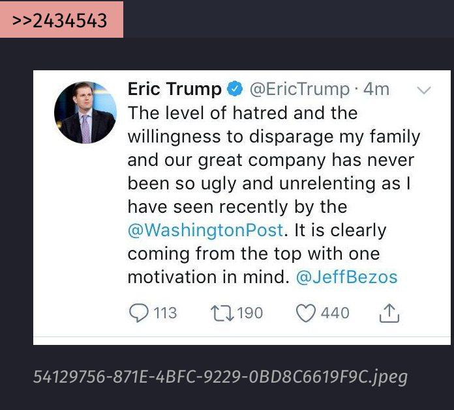Open the tweet's 4m timestamp

(x=376, y=89)
